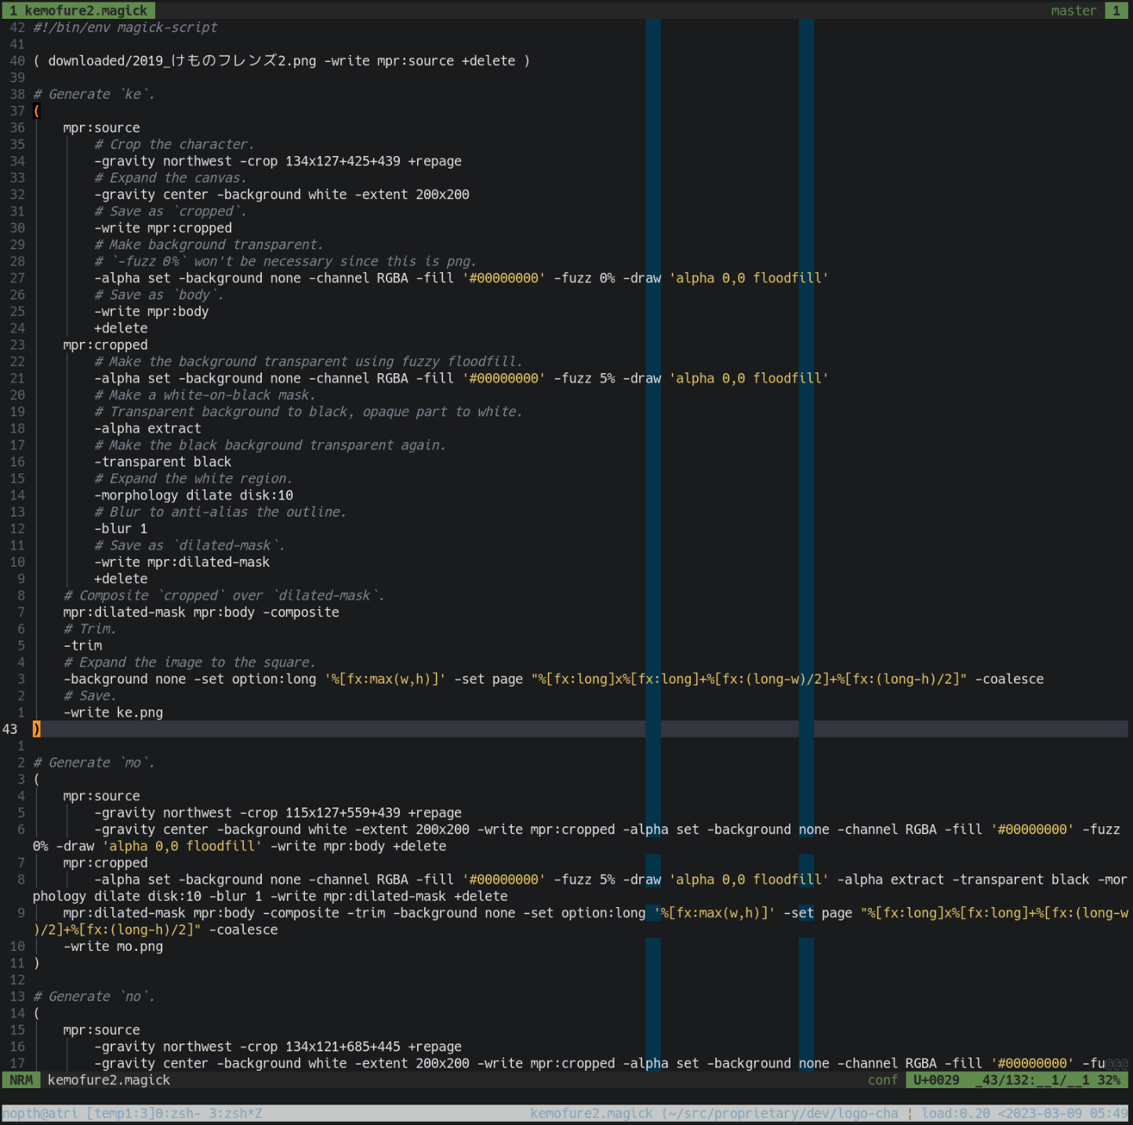Click the master branch indicator

1073,10
